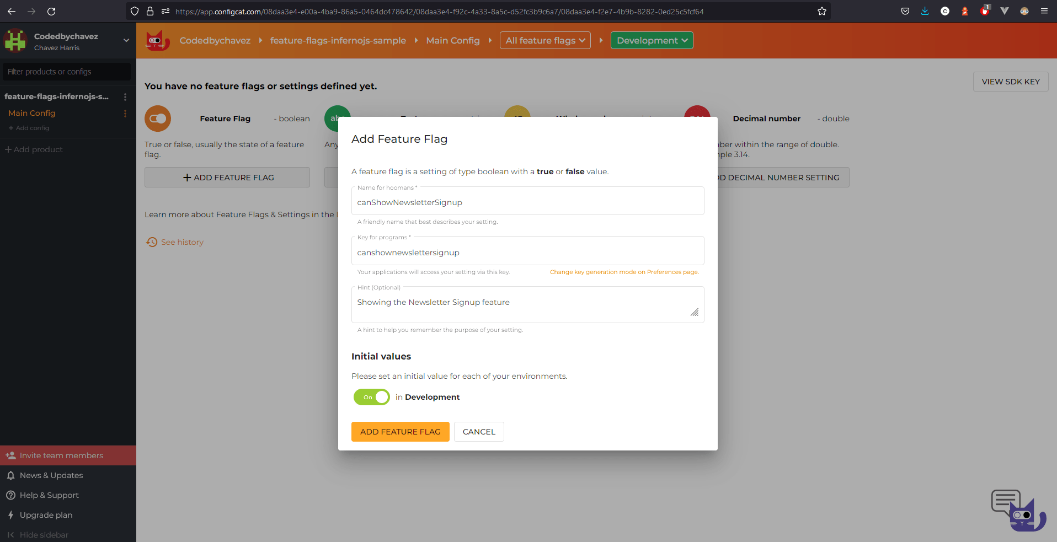Click ADD FEATURE FLAG in the dialog

(x=400, y=431)
